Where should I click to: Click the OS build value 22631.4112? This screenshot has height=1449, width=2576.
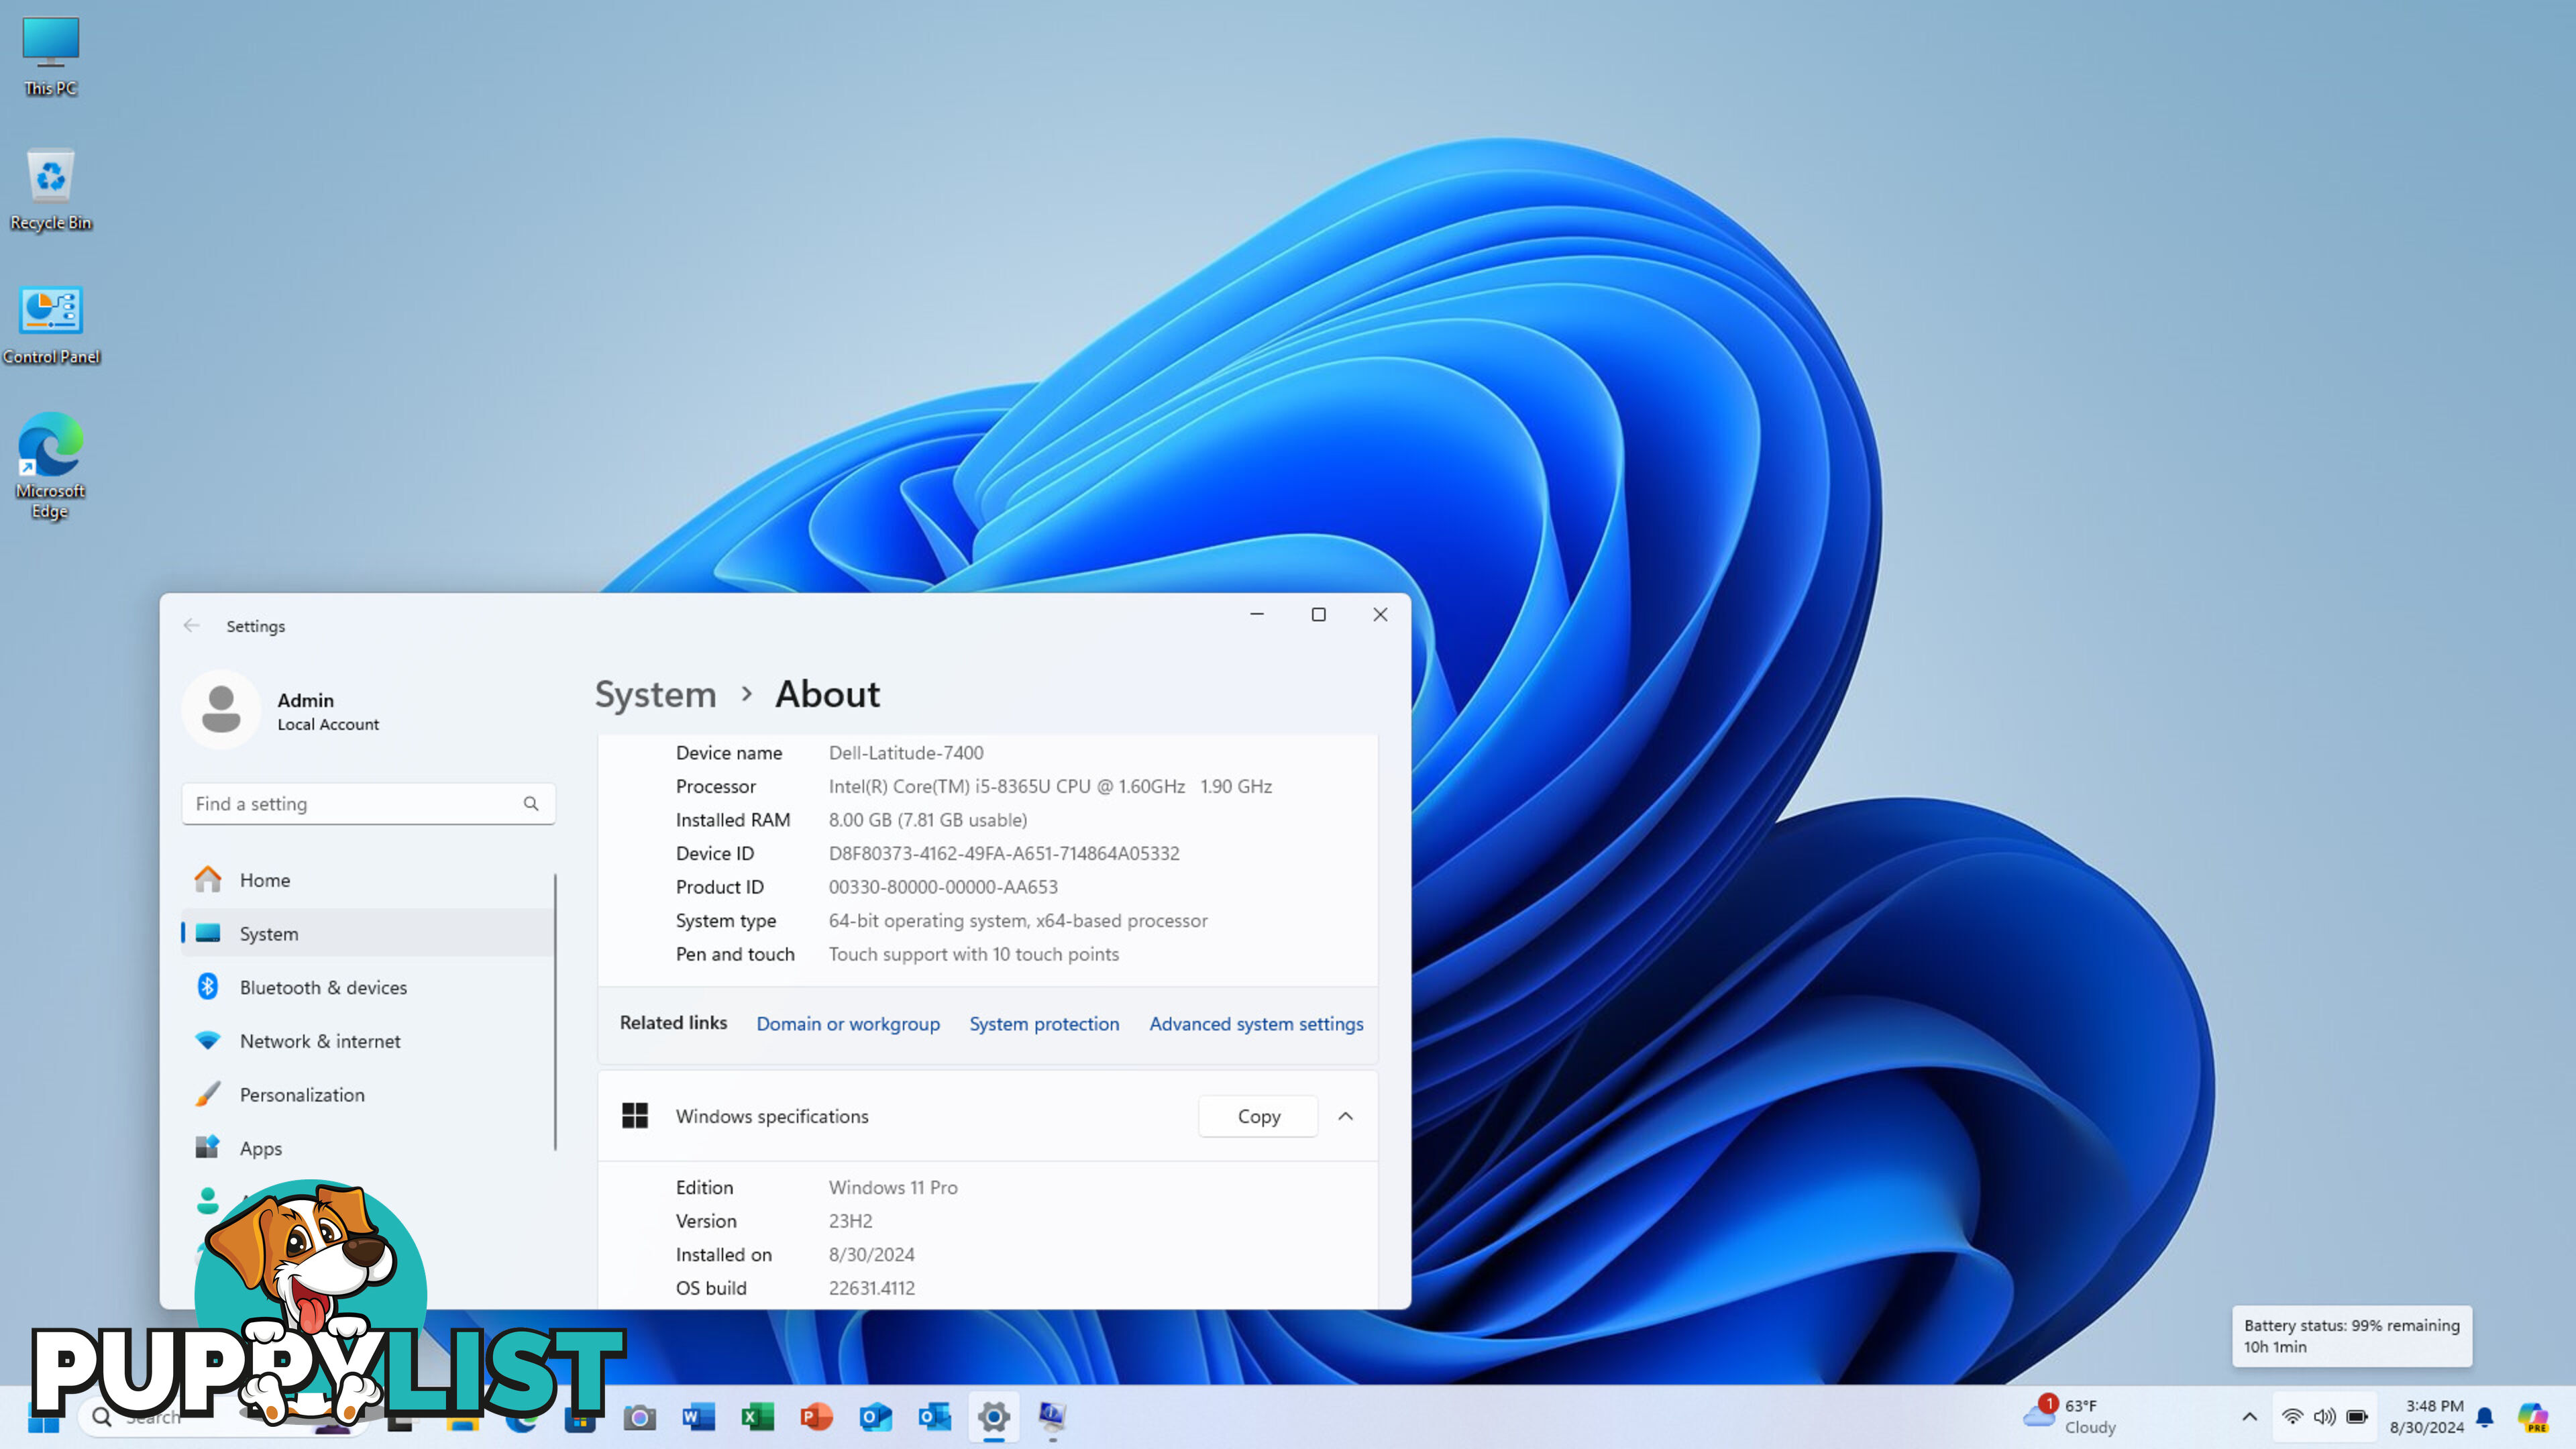click(871, 1289)
